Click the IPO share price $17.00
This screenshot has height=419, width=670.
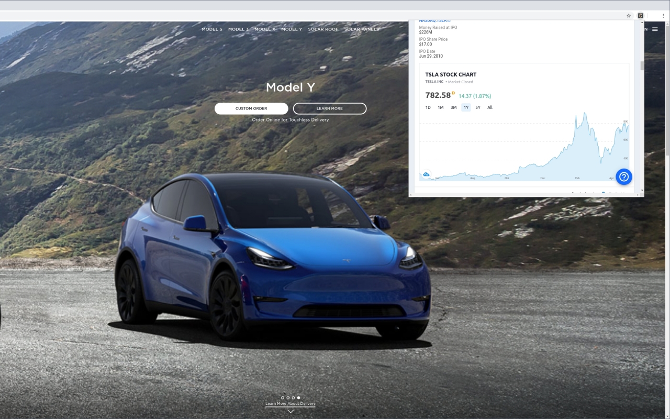point(426,45)
